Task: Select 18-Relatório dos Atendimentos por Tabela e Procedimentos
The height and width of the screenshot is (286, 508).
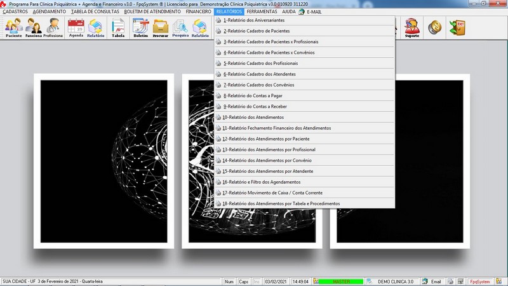Action: coord(305,203)
